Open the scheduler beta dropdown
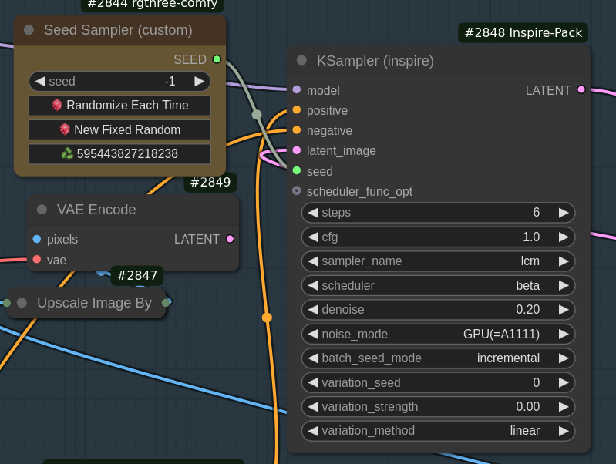 [x=438, y=286]
